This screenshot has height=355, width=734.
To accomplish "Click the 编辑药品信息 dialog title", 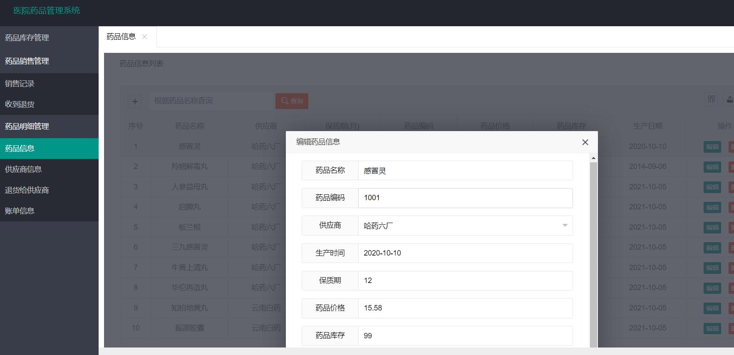I will [x=318, y=142].
